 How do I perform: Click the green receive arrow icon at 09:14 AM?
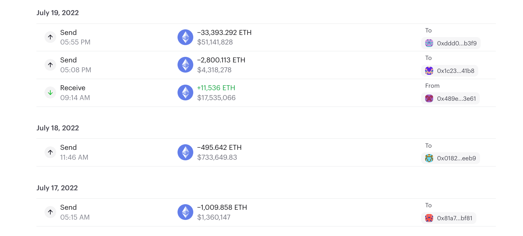tap(50, 93)
